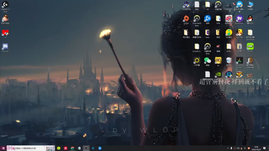Viewport: 269px width, 151px height.
Task: Open the red NetEase Music taskbar icon
Action: (x=66, y=148)
